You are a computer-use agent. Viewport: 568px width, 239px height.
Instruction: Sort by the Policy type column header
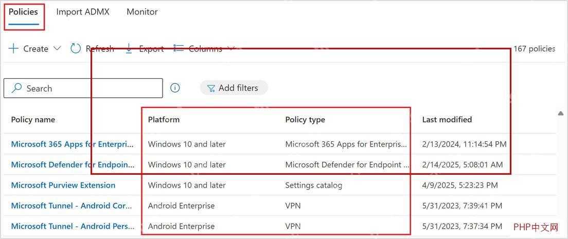[x=305, y=119]
